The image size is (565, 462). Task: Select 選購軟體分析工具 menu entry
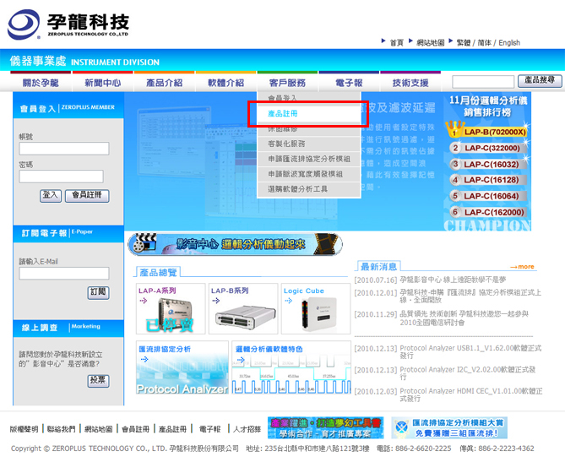(309, 189)
